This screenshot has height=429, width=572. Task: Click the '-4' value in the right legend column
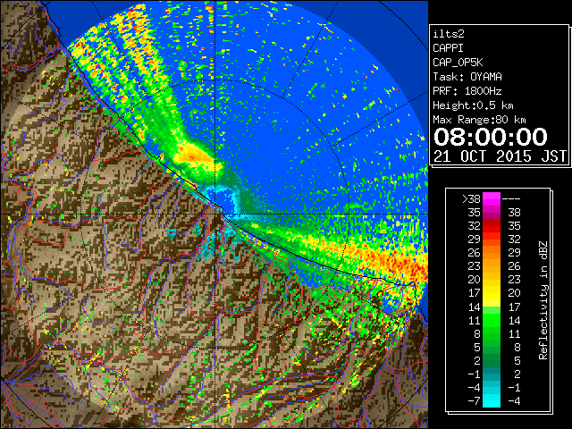514,401
